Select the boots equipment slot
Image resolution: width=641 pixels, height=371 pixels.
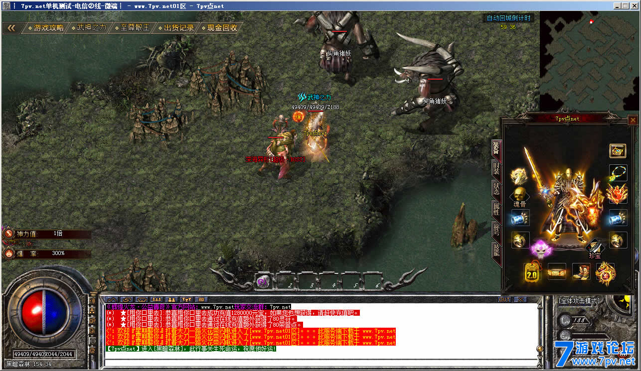(581, 272)
